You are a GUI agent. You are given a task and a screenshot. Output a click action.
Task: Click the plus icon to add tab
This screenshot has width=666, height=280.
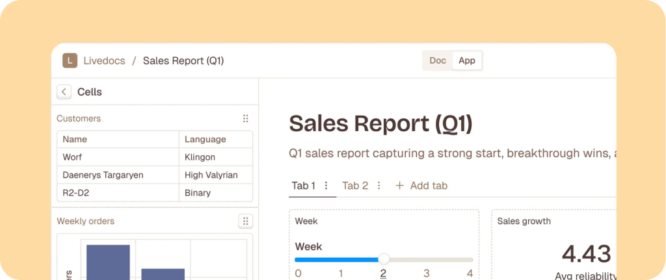point(400,186)
